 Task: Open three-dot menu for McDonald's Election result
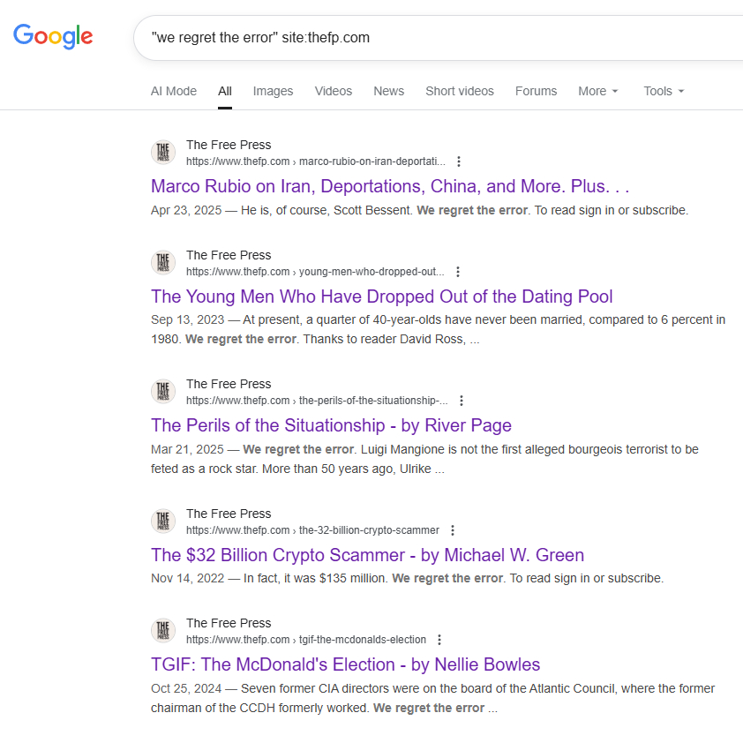click(x=439, y=640)
